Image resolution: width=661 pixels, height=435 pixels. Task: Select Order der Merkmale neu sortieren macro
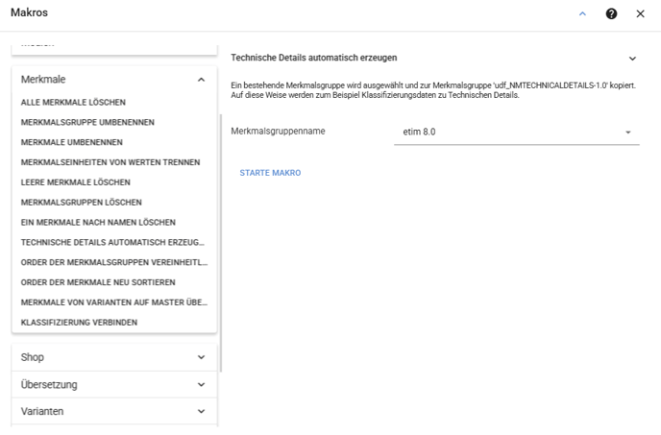point(98,282)
